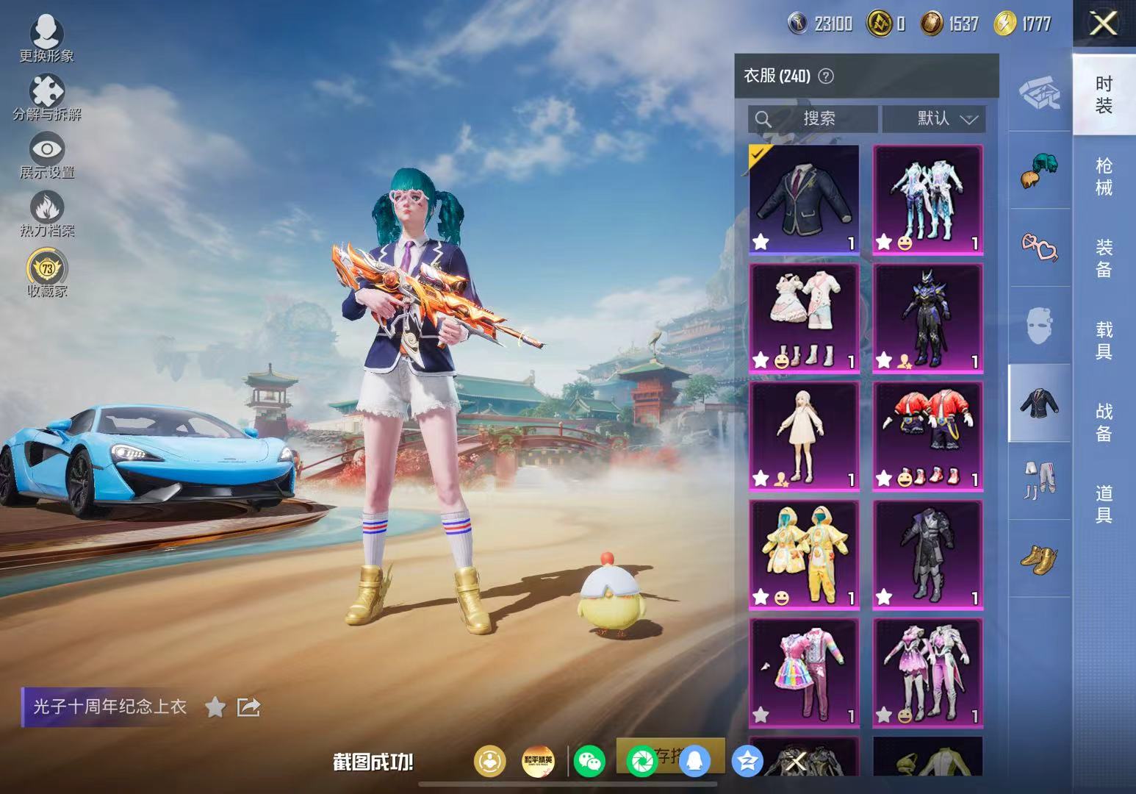Click the help question mark beside 衣服 (240)
Screen dimensions: 1136x794
click(826, 76)
